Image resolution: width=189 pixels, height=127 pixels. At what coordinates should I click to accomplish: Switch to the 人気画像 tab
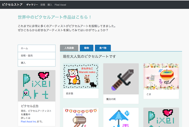click(x=69, y=48)
